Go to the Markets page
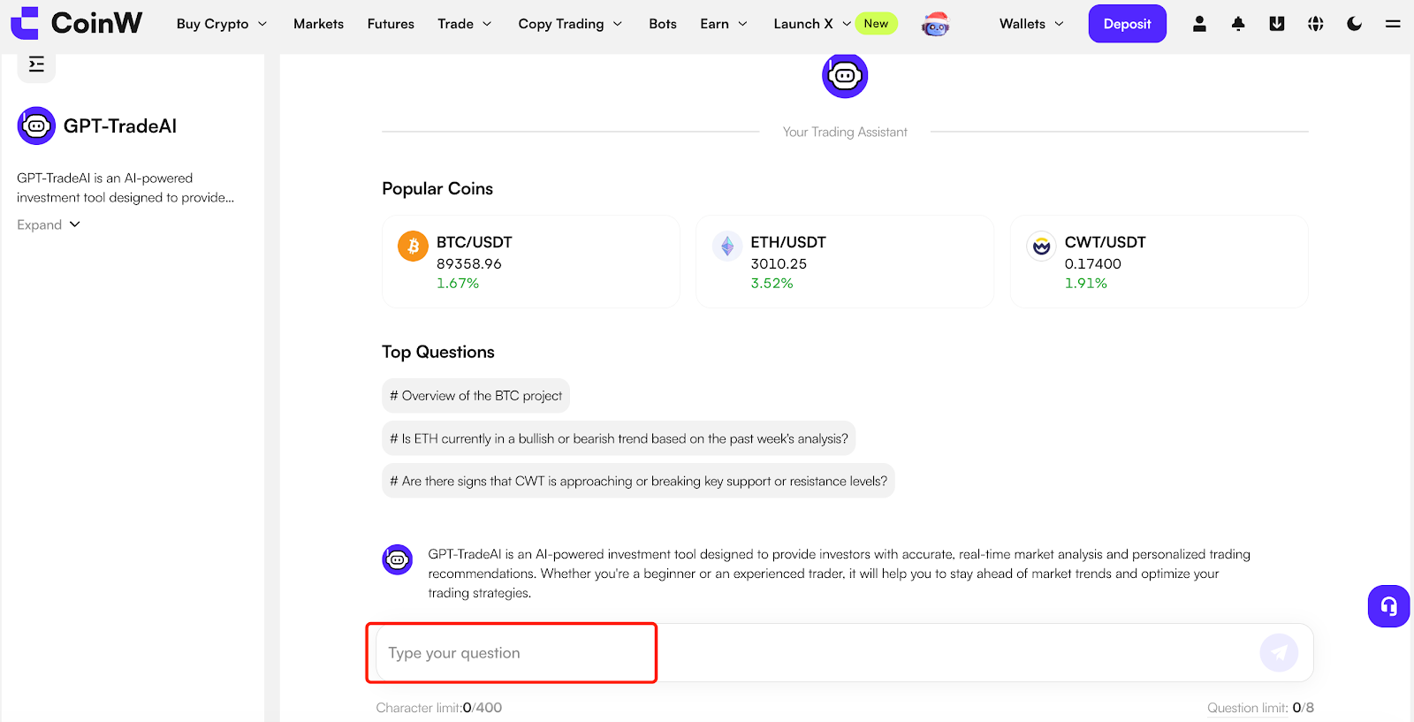The image size is (1414, 722). click(318, 24)
